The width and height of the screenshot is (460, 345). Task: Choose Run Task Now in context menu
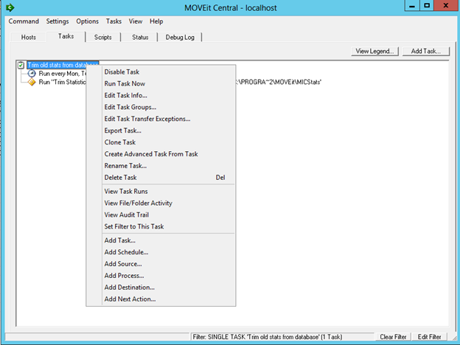(161, 83)
